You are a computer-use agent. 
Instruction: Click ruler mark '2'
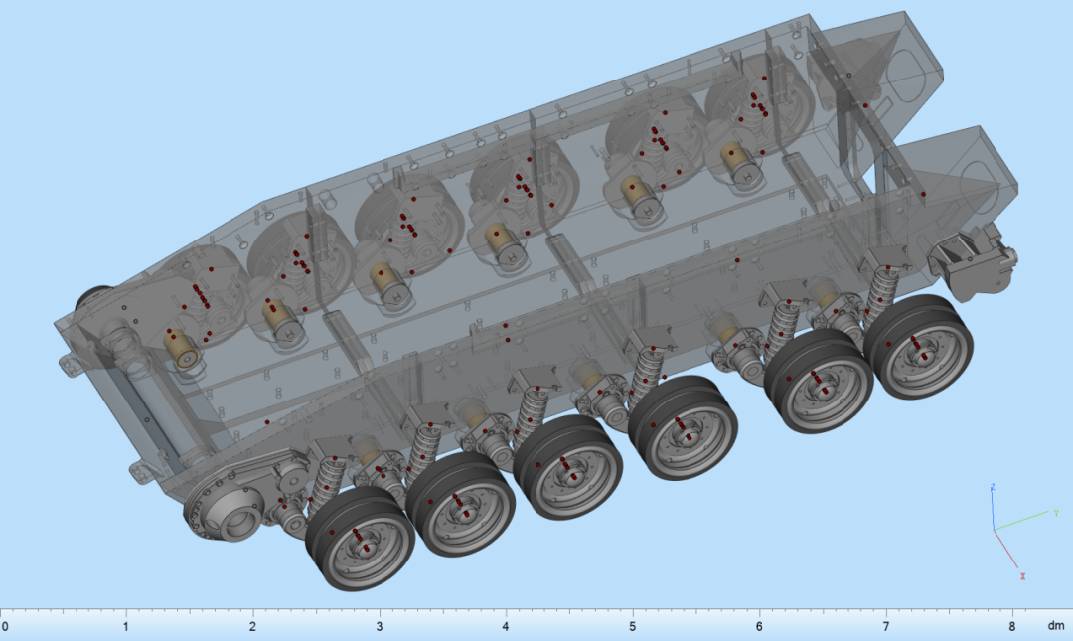(252, 626)
